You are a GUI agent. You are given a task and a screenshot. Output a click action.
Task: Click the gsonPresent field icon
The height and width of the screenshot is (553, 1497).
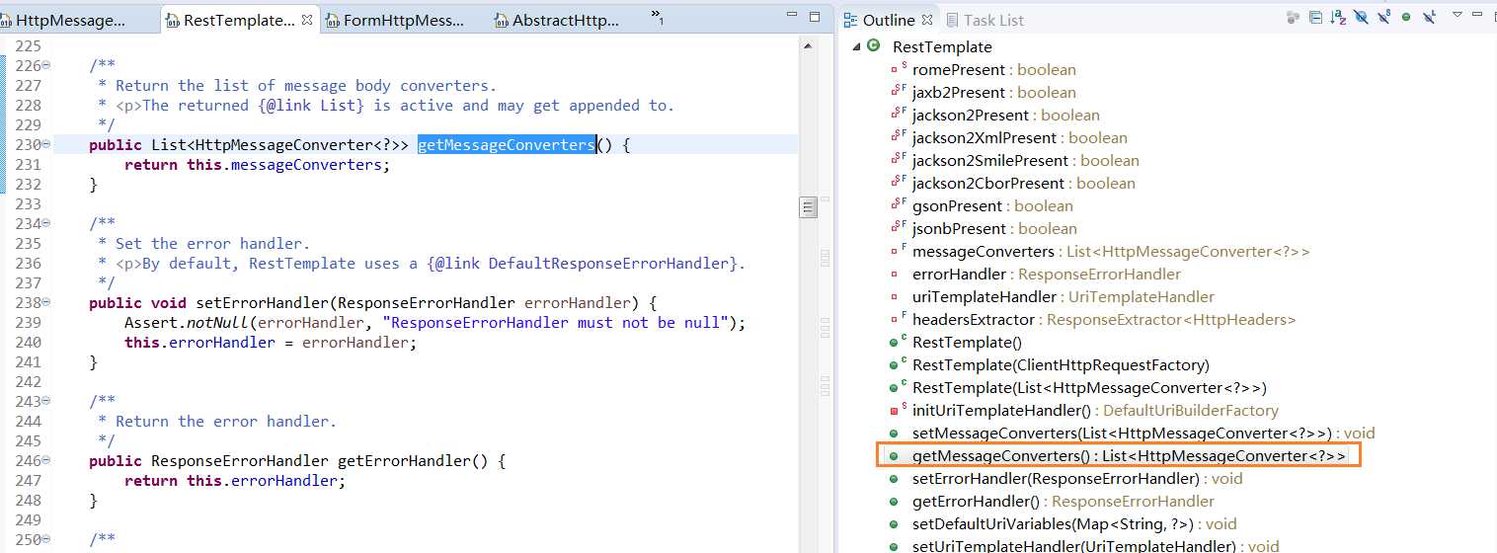[x=898, y=205]
